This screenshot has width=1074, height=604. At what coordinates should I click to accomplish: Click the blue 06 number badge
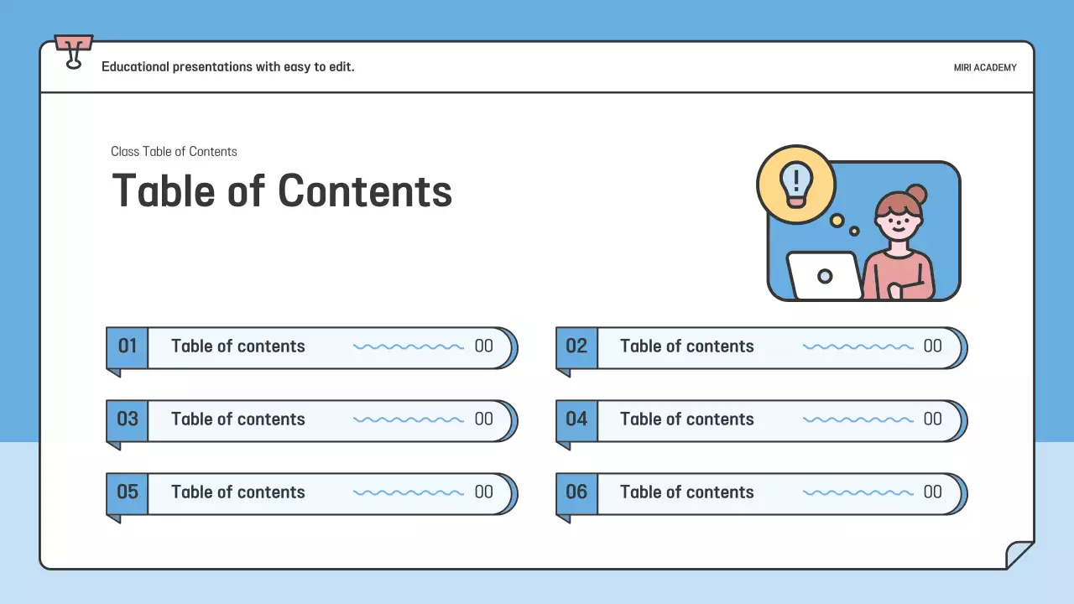point(576,492)
